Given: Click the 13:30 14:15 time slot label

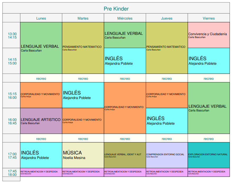Looking at the screenshot, I should pyautogui.click(x=12, y=35).
